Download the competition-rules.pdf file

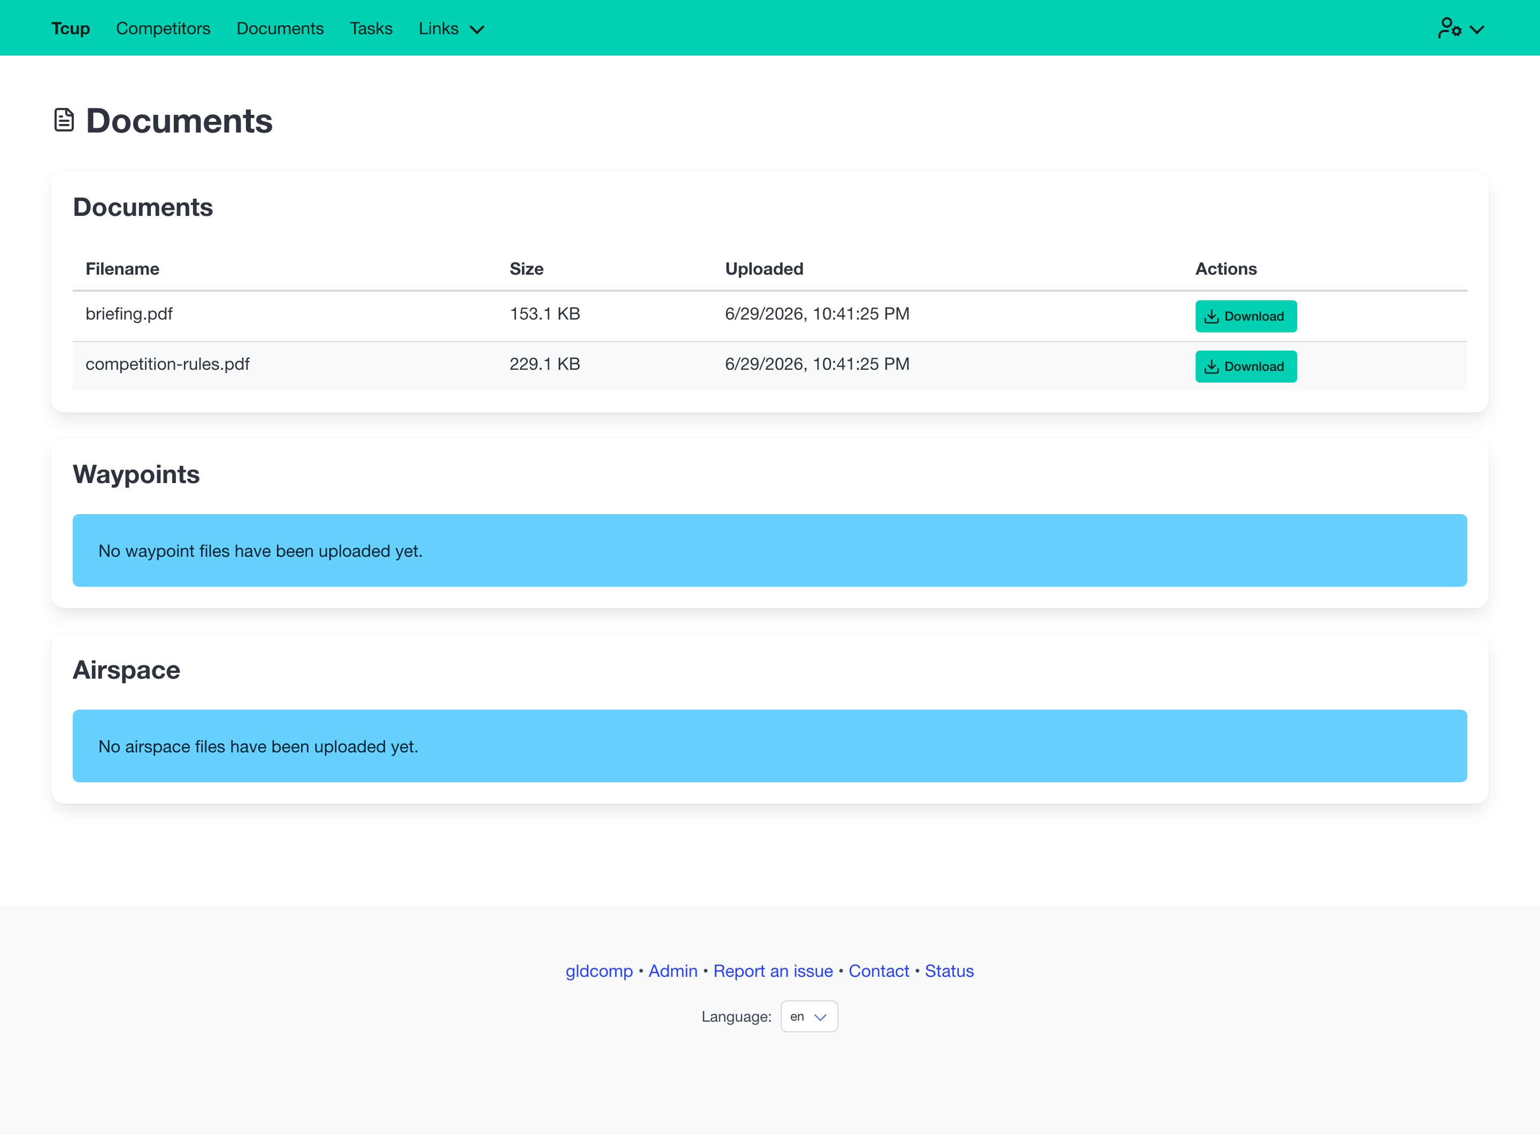tap(1246, 366)
